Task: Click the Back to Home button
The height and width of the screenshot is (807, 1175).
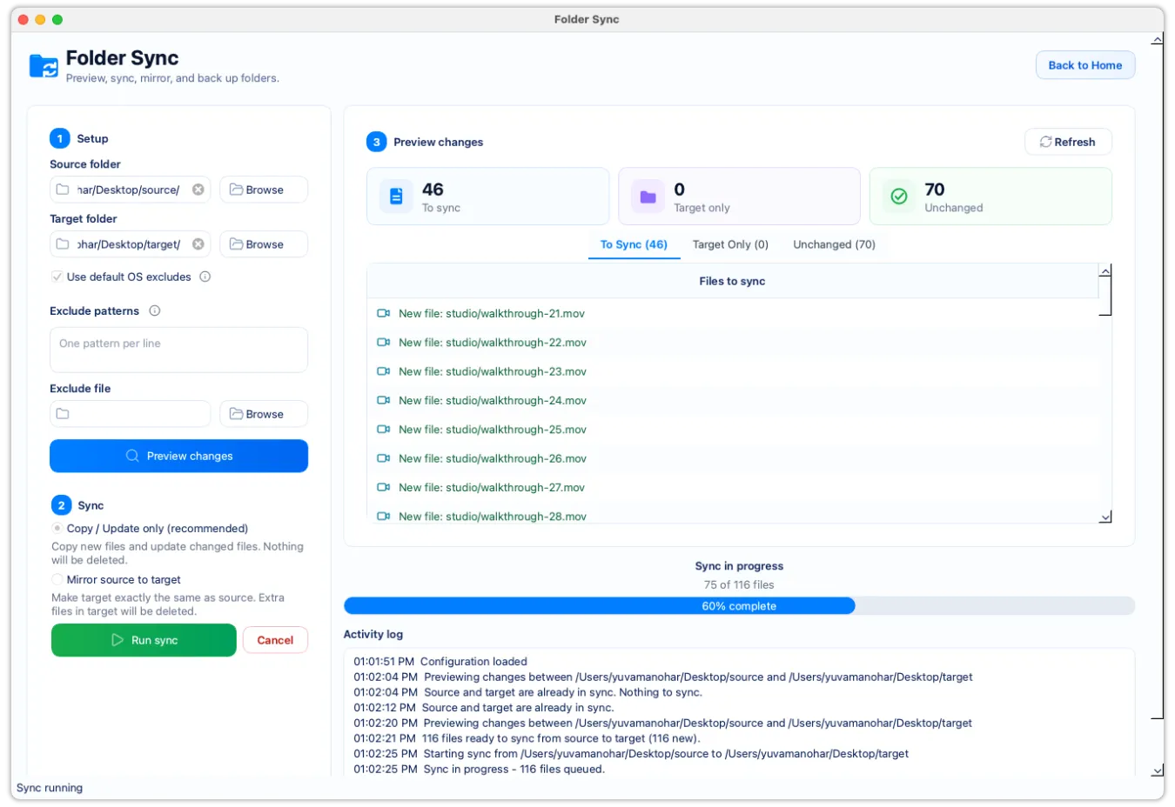Action: click(x=1085, y=65)
